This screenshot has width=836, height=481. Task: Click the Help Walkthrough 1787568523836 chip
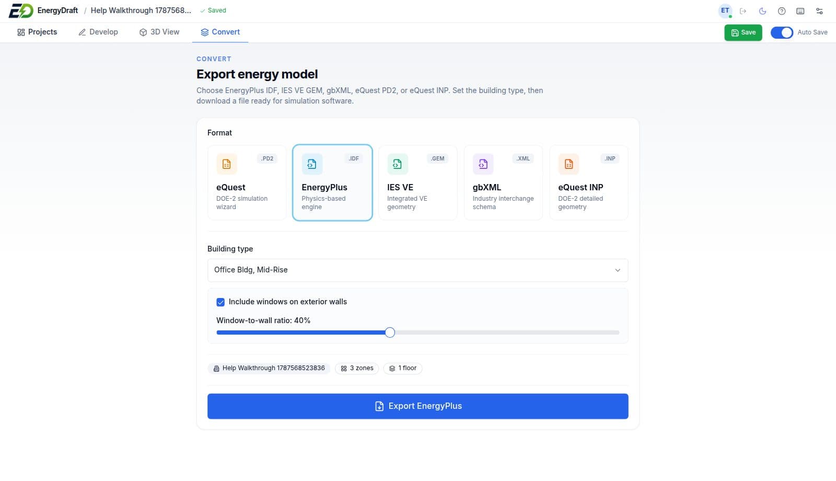click(269, 368)
